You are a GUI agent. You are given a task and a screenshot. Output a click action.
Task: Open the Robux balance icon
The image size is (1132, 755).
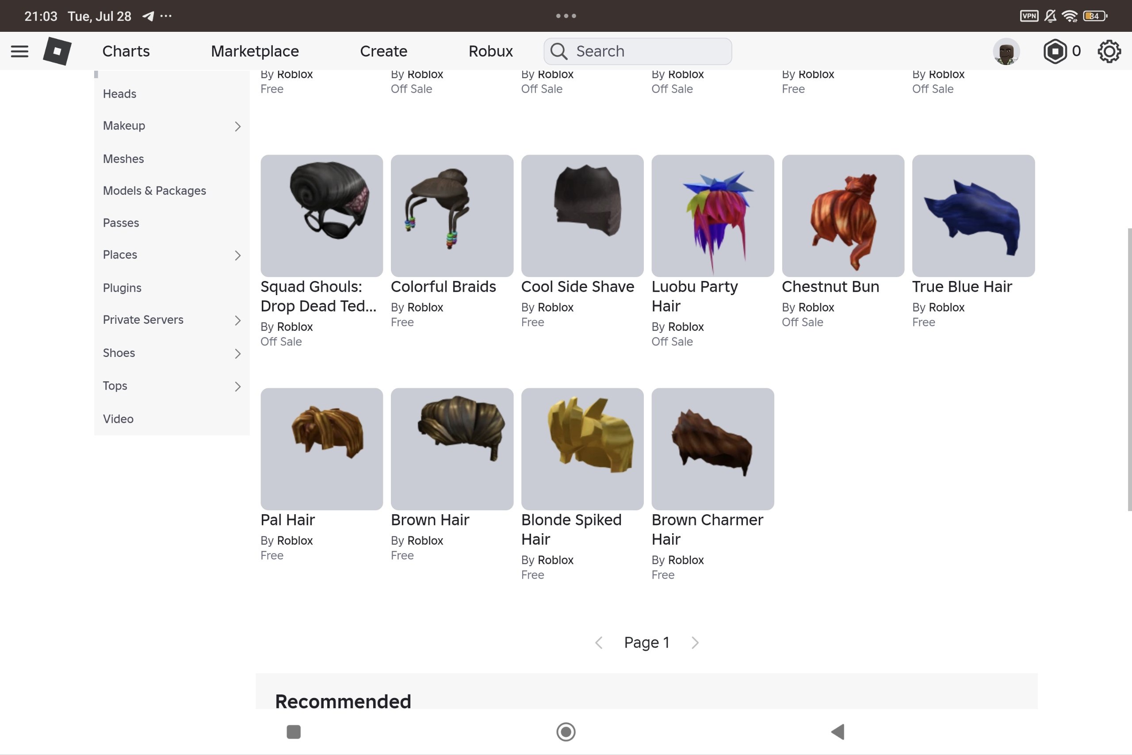[1055, 51]
